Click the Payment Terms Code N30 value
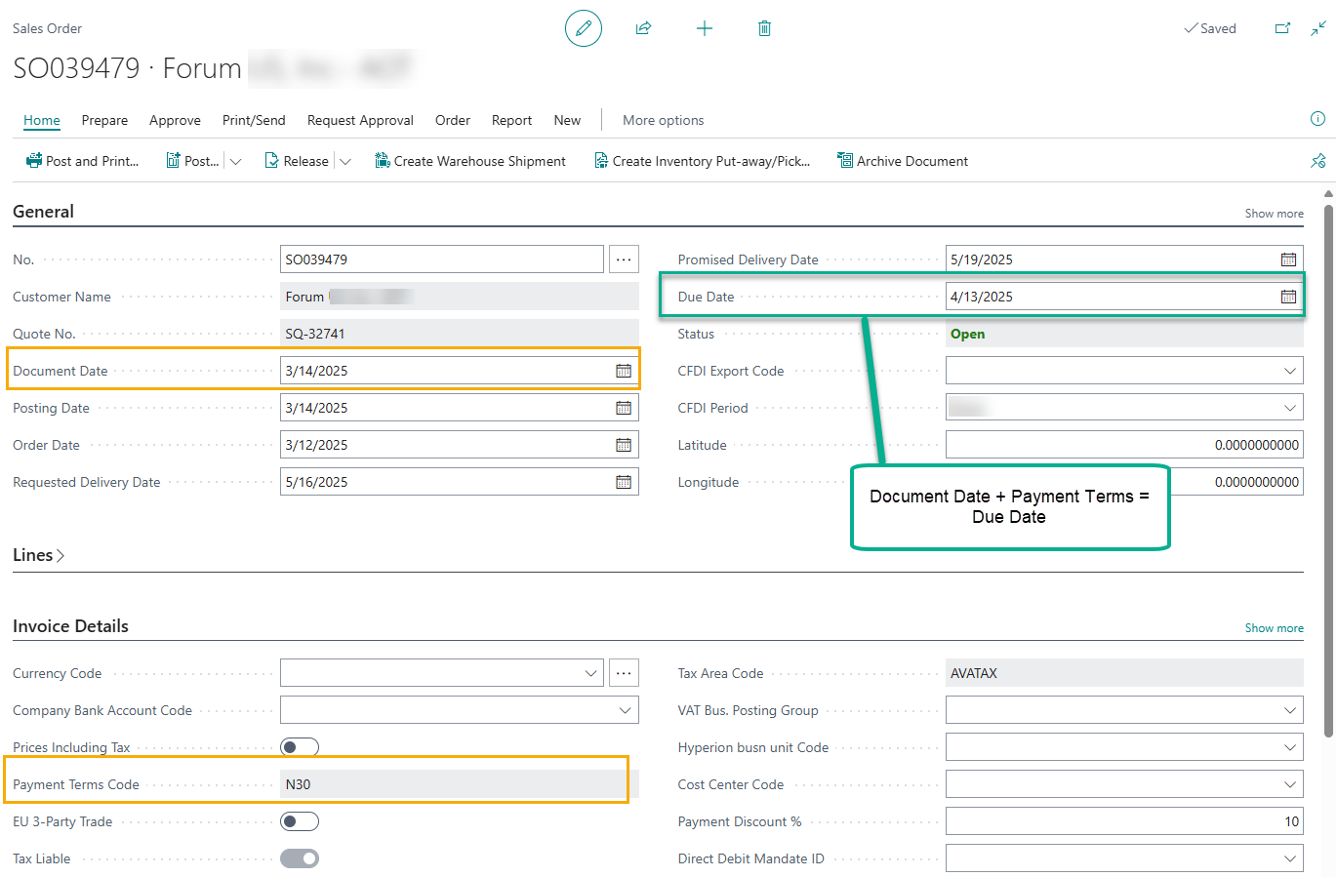The width and height of the screenshot is (1337, 877). coord(298,784)
